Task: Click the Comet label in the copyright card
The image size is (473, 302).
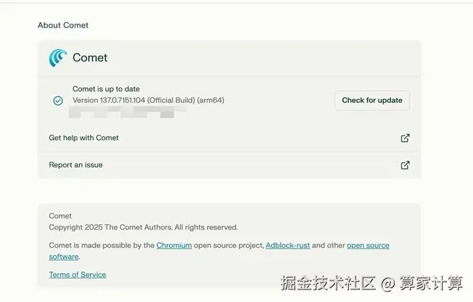Action: tap(60, 216)
